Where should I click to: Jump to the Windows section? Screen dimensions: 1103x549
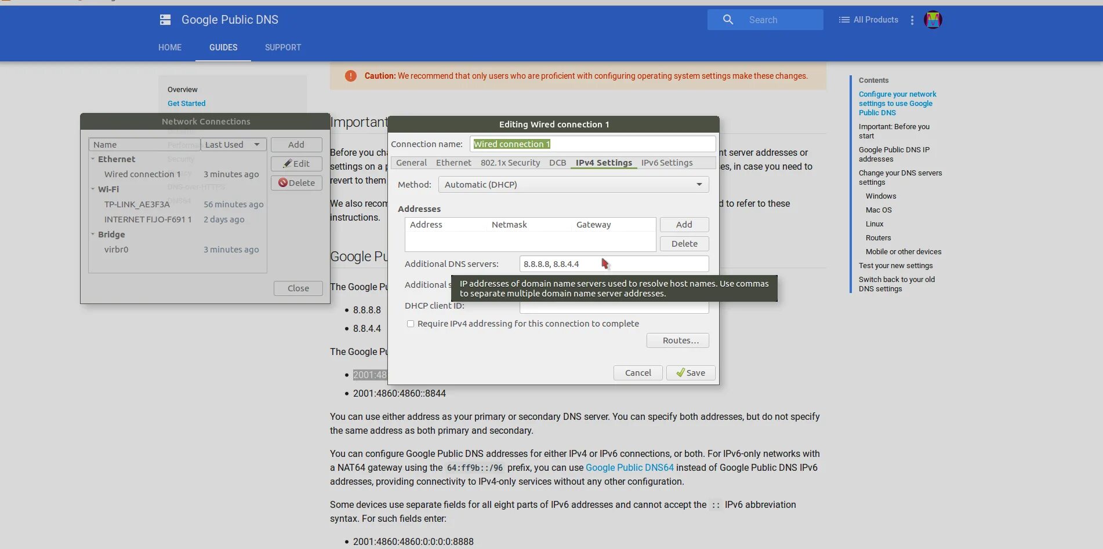click(881, 196)
